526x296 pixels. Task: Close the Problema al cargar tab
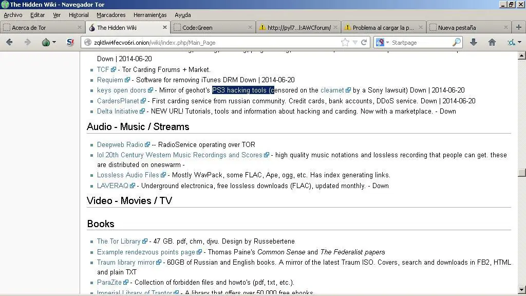point(420,28)
